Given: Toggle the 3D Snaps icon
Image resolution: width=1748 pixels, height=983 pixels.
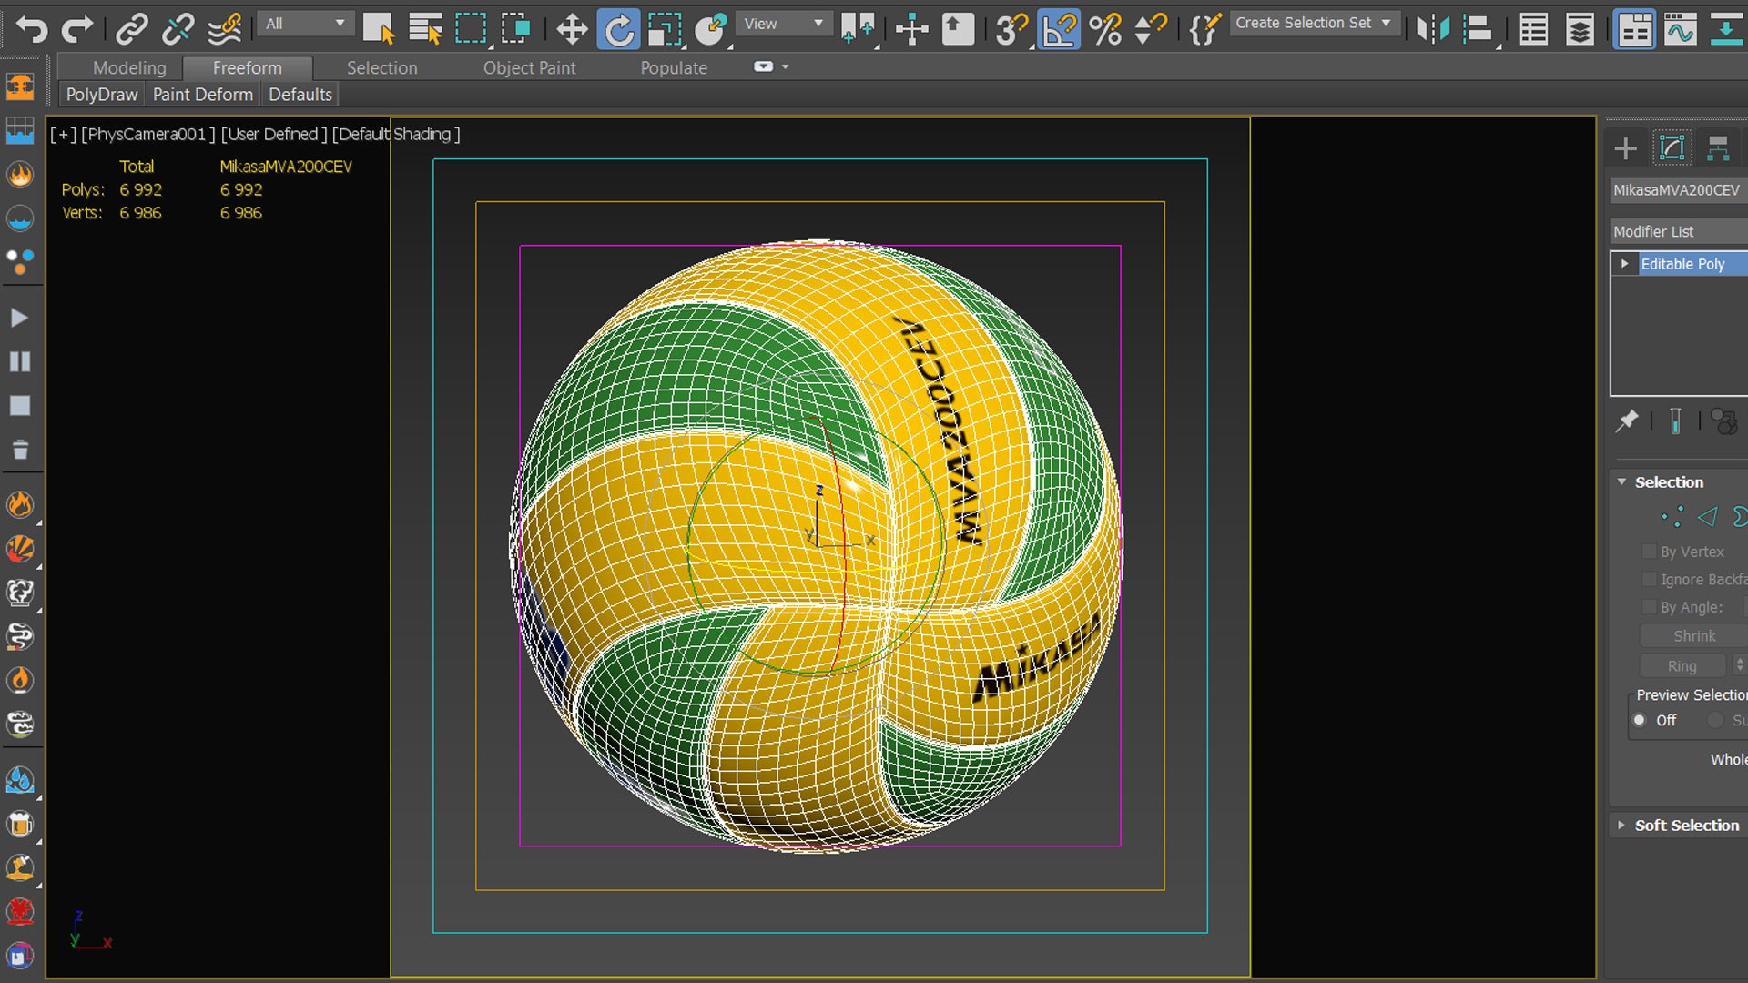Looking at the screenshot, I should [x=1011, y=29].
